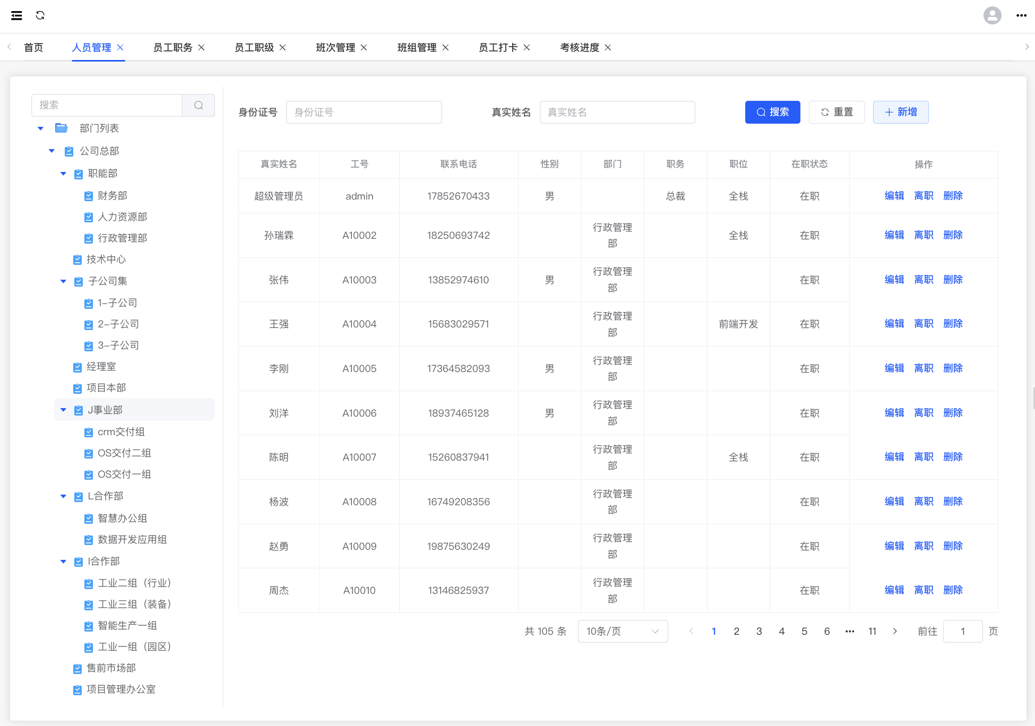This screenshot has height=726, width=1035.
Task: Collapse the 职能部 node
Action: click(x=63, y=174)
